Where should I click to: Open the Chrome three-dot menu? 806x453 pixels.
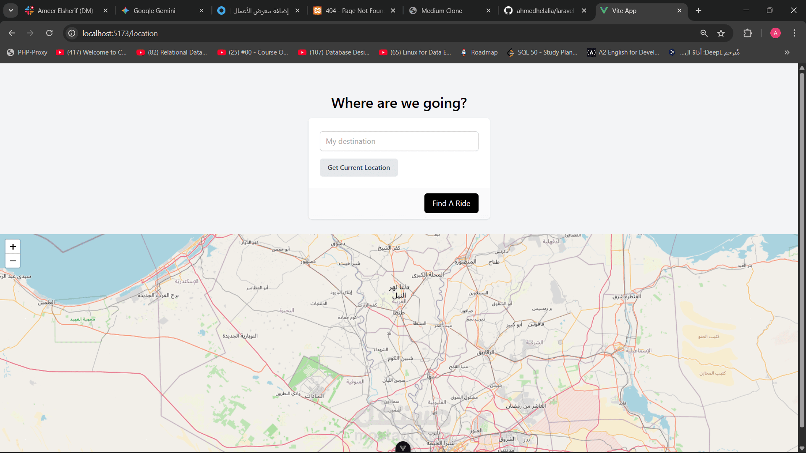pos(794,33)
